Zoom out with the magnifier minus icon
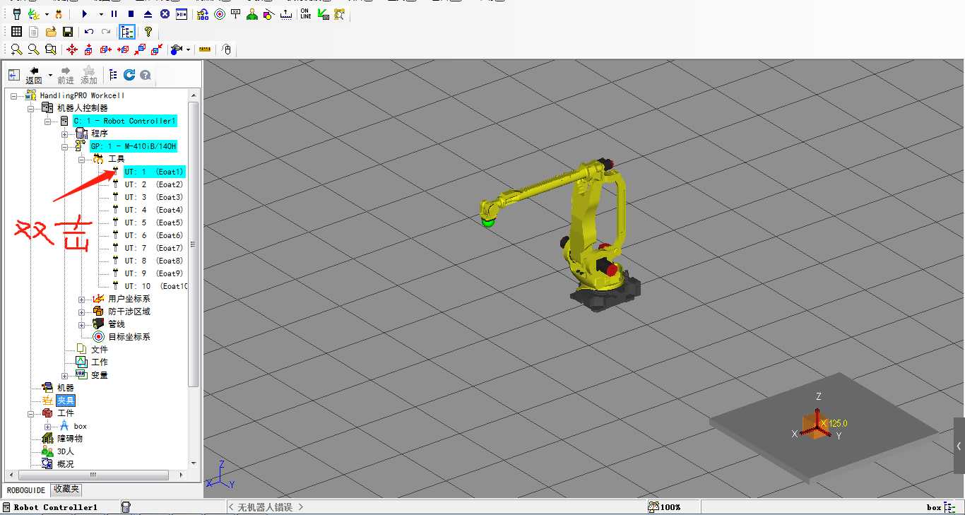 [x=33, y=49]
